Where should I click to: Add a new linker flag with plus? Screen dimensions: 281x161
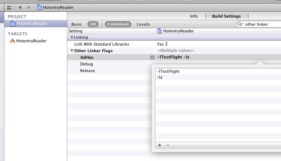pyautogui.click(x=160, y=145)
